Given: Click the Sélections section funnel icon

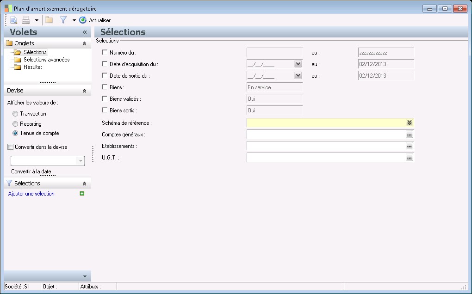Looking at the screenshot, I should 9,183.
